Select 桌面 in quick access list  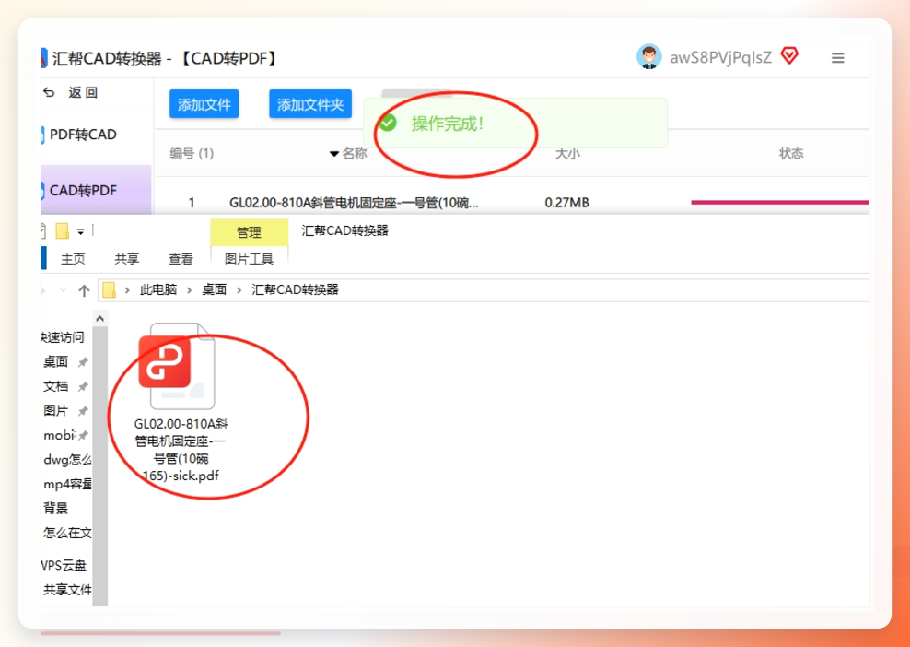pyautogui.click(x=56, y=362)
